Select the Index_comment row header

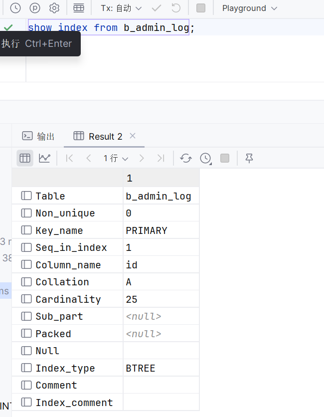tap(67, 403)
